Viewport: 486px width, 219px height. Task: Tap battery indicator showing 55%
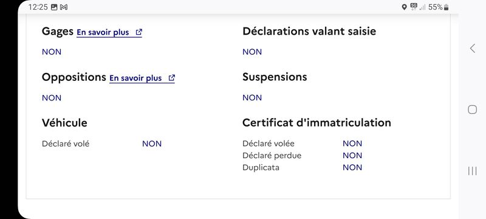[x=439, y=7]
